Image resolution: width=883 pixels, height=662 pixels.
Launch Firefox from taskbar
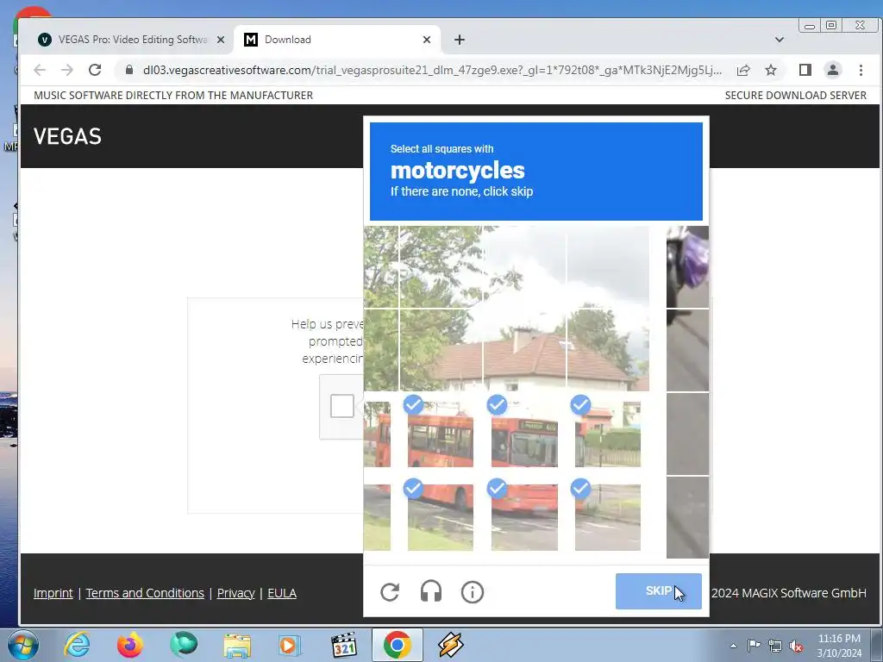[x=130, y=645]
